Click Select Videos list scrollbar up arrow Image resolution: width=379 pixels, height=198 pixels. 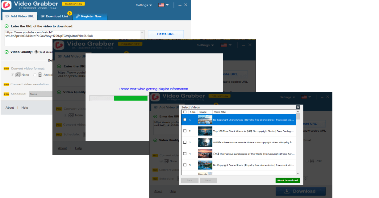pos(298,112)
